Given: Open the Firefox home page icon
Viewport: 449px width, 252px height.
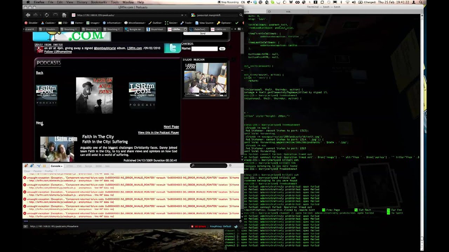Looking at the screenshot, I should (x=64, y=15).
